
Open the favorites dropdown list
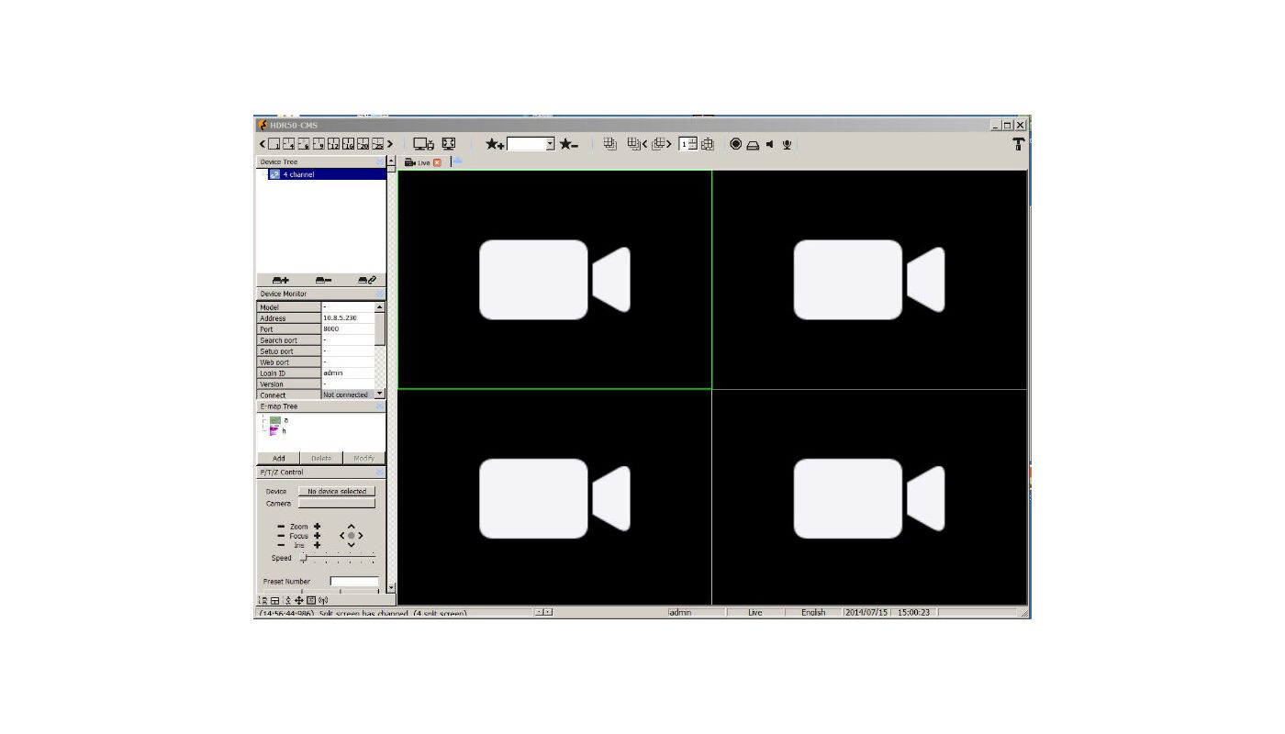tap(550, 144)
